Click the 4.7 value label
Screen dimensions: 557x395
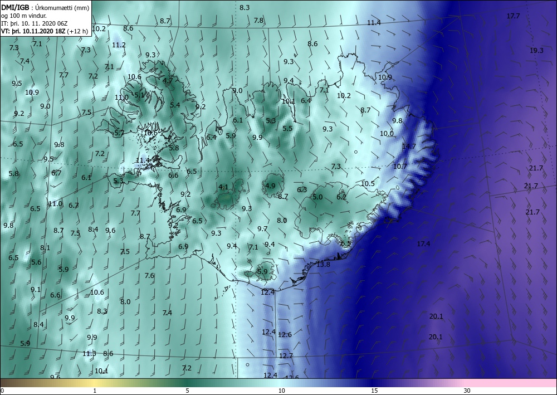(168, 81)
